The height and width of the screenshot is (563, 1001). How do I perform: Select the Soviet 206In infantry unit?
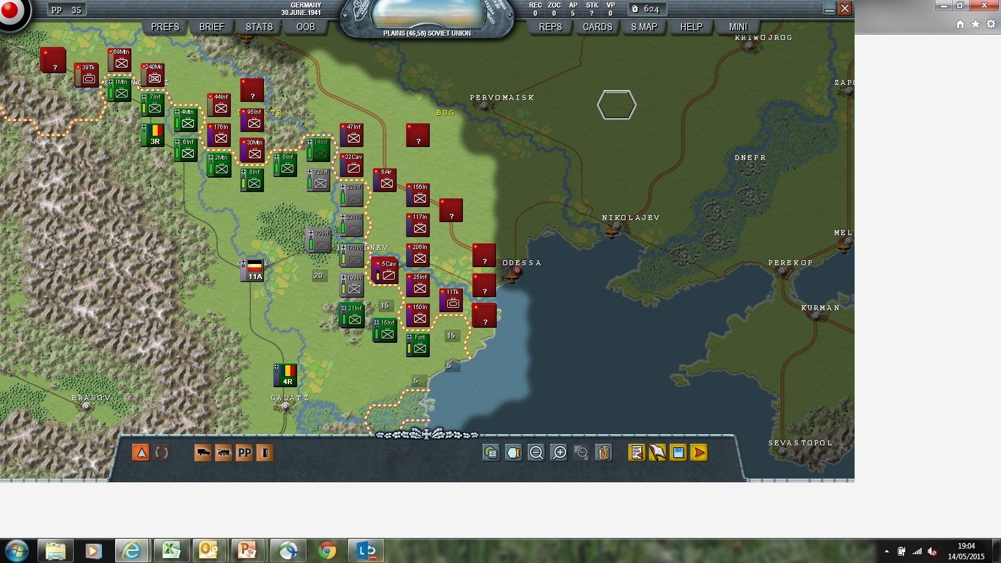point(419,255)
